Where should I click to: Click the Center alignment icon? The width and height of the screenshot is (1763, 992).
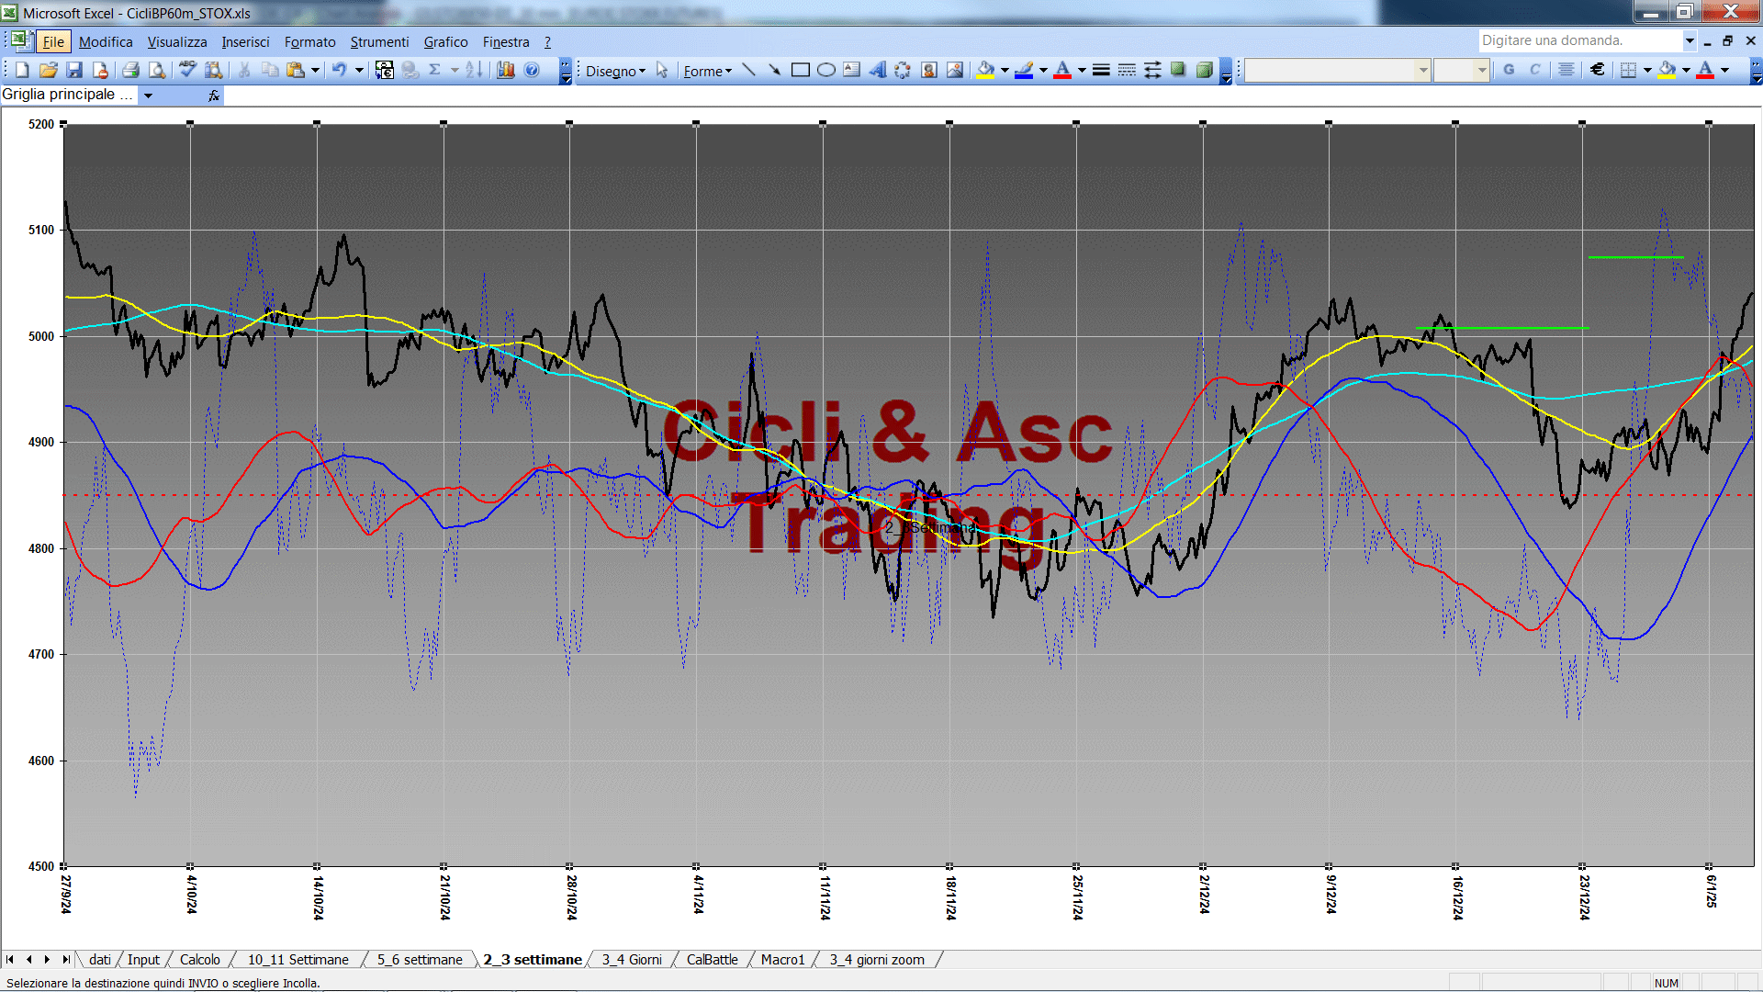(x=1566, y=70)
